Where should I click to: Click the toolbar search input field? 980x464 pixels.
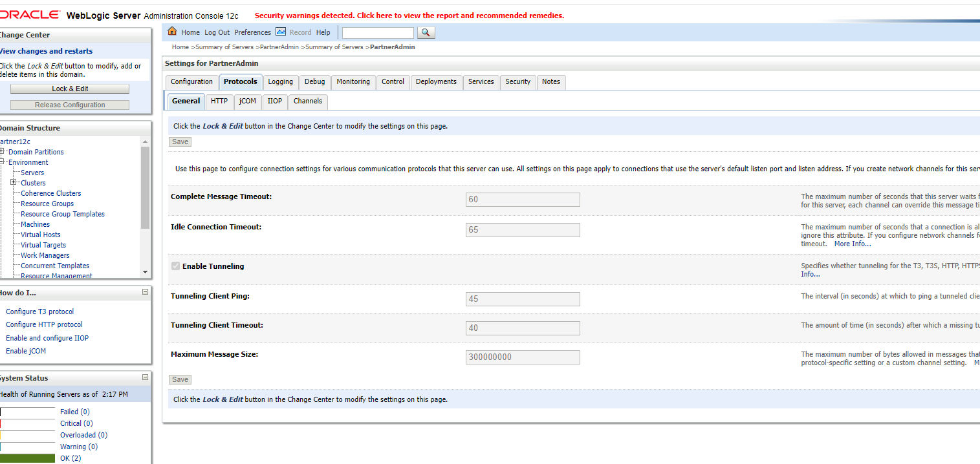378,32
